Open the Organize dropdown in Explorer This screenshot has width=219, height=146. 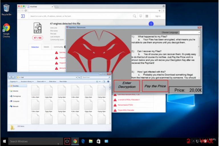coord(14,81)
